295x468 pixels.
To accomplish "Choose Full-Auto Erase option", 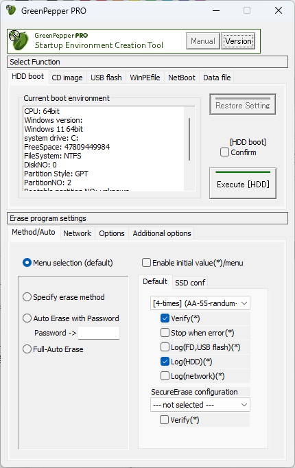I will coord(27,349).
